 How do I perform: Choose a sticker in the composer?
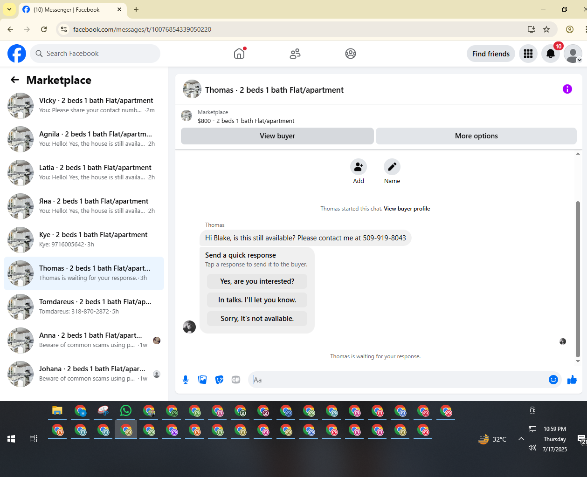click(x=219, y=380)
